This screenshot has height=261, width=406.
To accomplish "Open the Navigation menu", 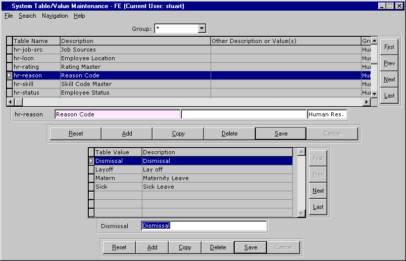I will click(55, 16).
